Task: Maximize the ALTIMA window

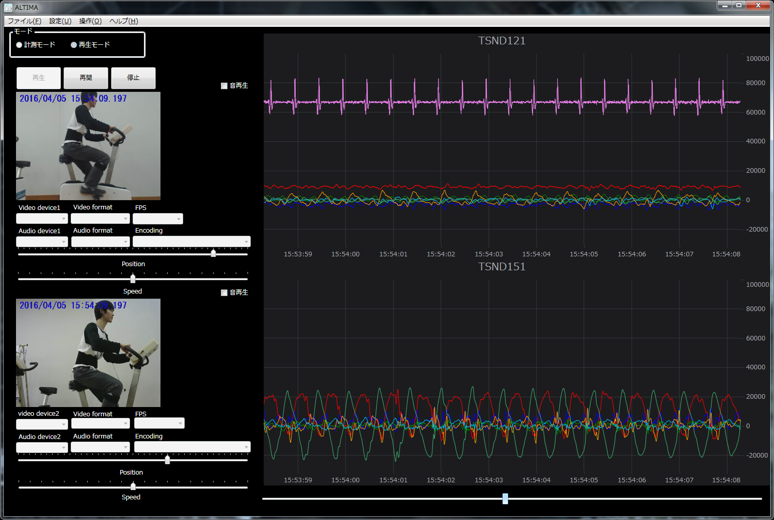Action: pyautogui.click(x=739, y=6)
